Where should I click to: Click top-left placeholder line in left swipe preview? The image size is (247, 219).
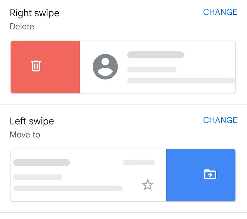42,163
